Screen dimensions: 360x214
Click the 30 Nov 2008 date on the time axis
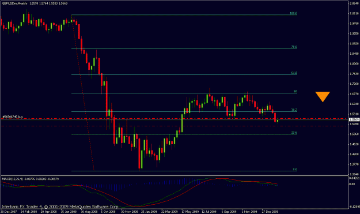[x=130, y=212]
